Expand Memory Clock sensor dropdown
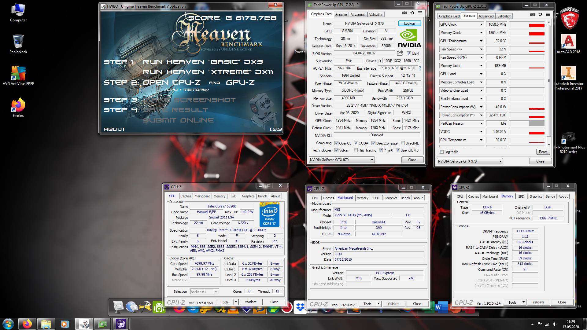587x330 pixels. pos(481,33)
